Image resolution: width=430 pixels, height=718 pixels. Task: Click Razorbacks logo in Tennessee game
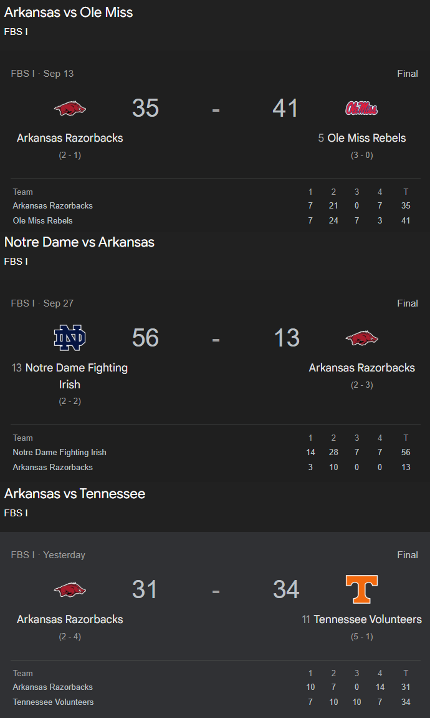coord(70,590)
